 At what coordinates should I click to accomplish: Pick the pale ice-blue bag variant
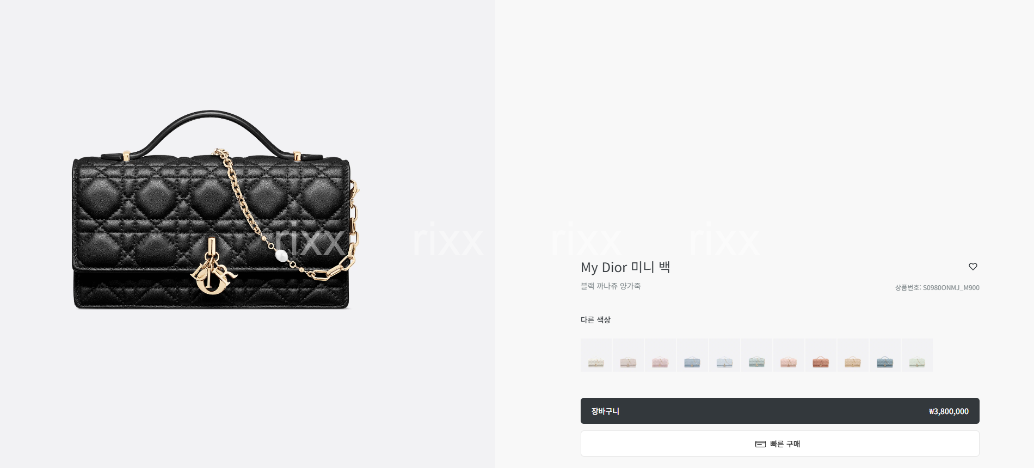pos(724,355)
